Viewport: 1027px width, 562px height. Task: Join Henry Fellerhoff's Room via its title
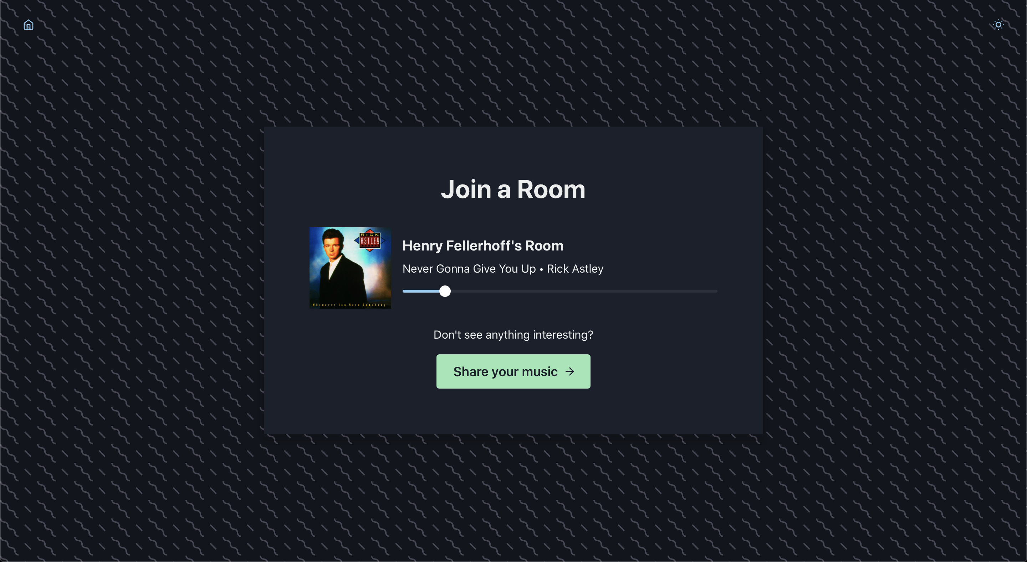[x=482, y=245]
